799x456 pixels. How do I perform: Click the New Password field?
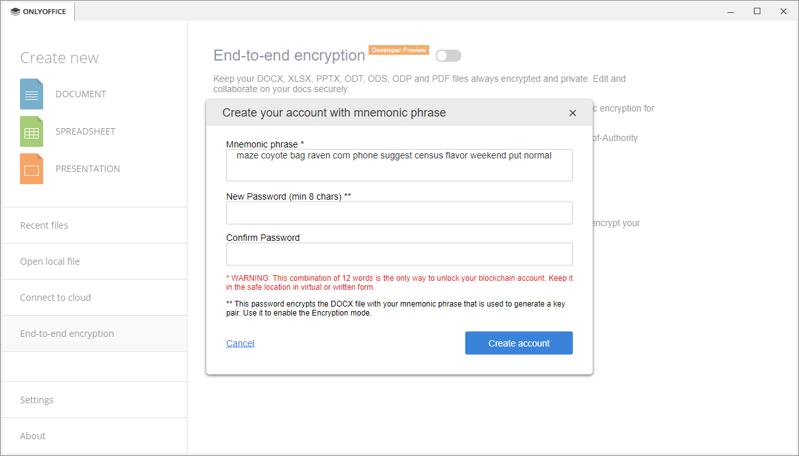point(399,213)
